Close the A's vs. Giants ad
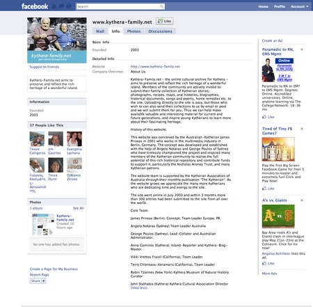The height and width of the screenshot is (307, 313). (x=302, y=200)
